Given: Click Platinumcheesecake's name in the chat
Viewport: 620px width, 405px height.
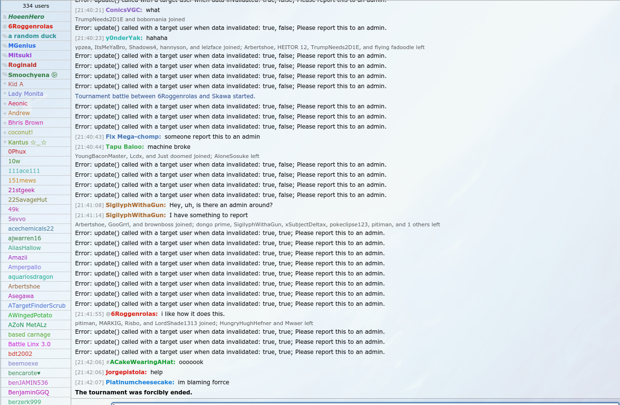Looking at the screenshot, I should pyautogui.click(x=139, y=382).
